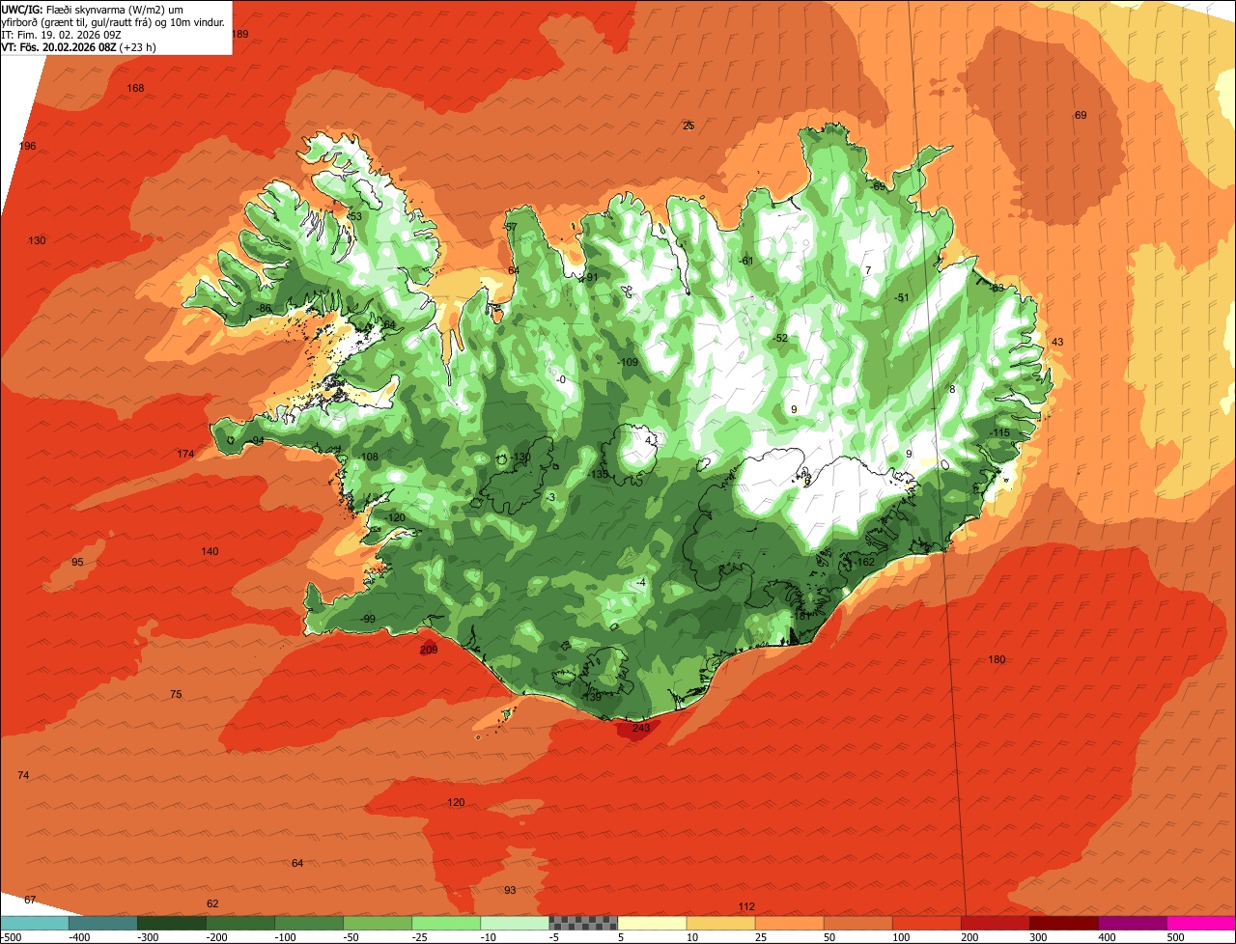Screen dimensions: 1236x944
Task: Click the legend swatch between -10 and -5
Action: 515,923
